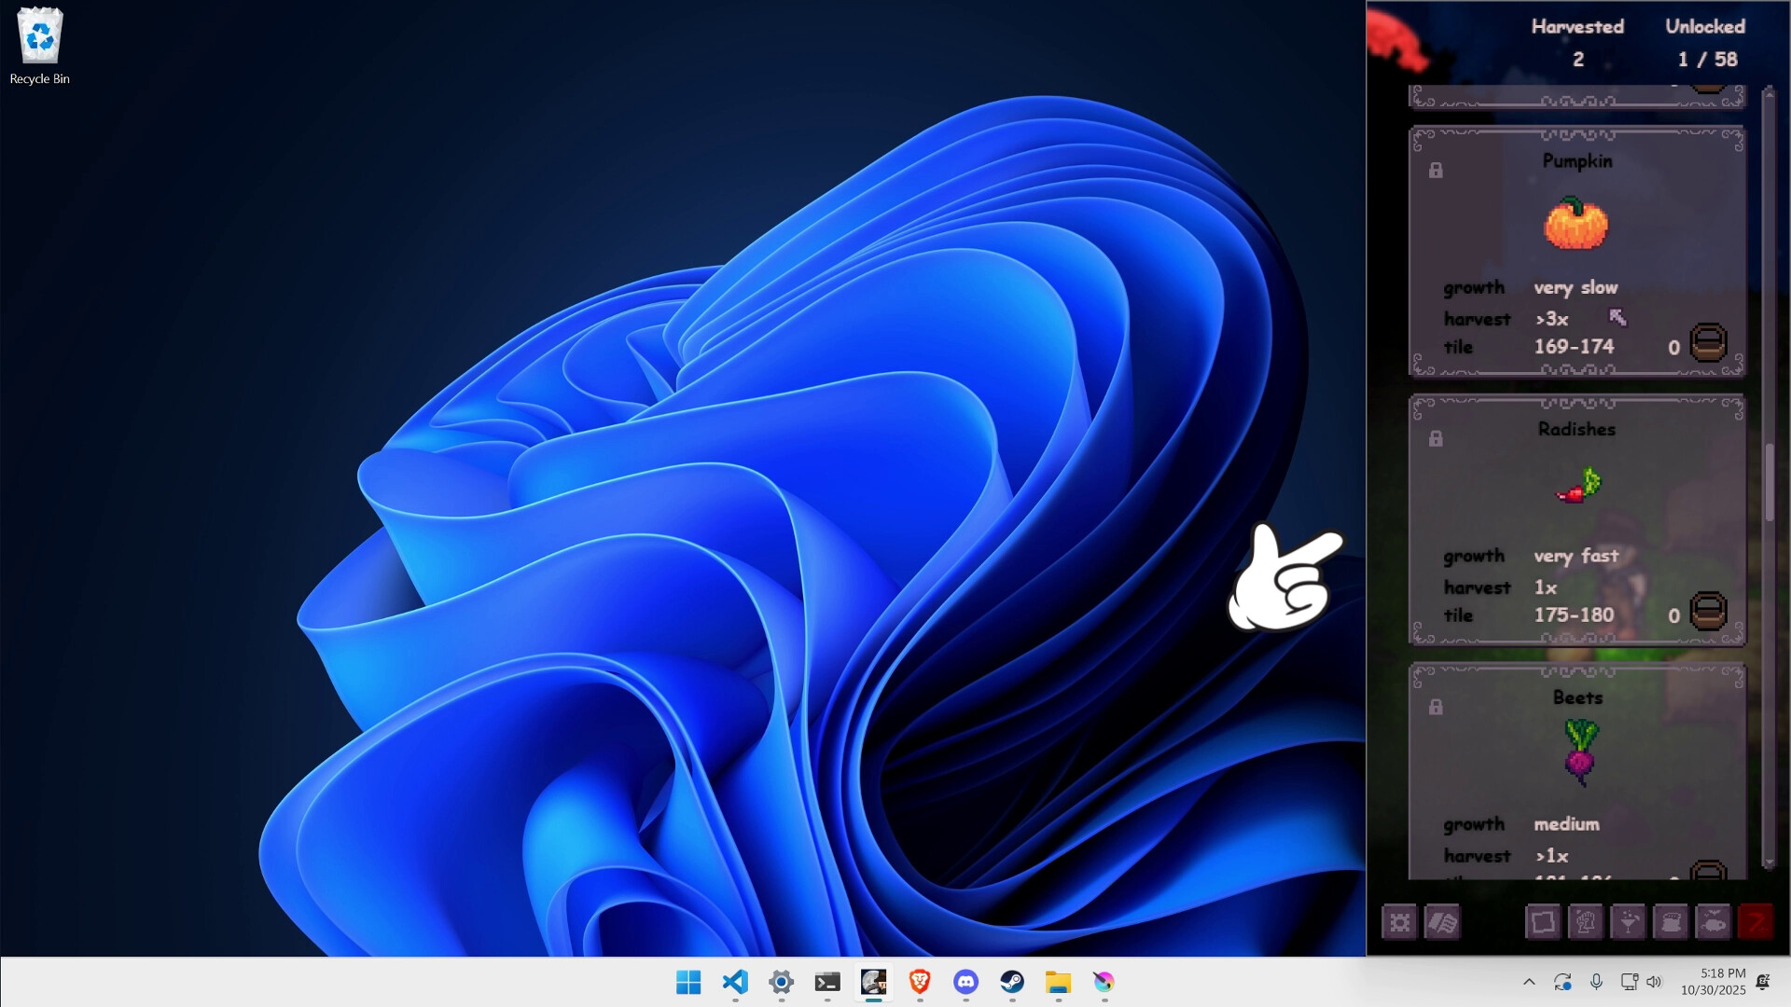Open the settings gear in the farm toolbar
1791x1007 pixels.
click(x=1400, y=922)
